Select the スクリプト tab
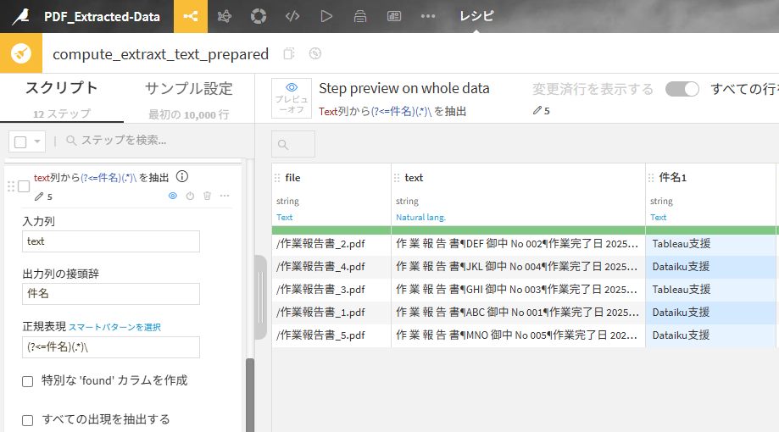Image resolution: width=779 pixels, height=432 pixels. (61, 89)
